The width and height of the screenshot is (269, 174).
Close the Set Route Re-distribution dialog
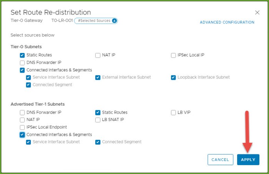click(x=257, y=13)
